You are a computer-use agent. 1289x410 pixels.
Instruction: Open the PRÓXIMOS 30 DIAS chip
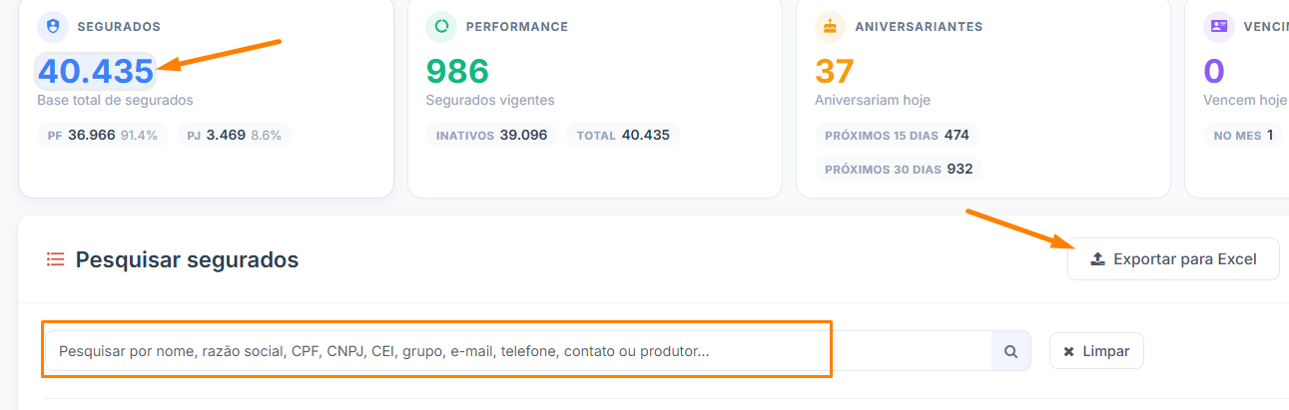click(x=899, y=169)
